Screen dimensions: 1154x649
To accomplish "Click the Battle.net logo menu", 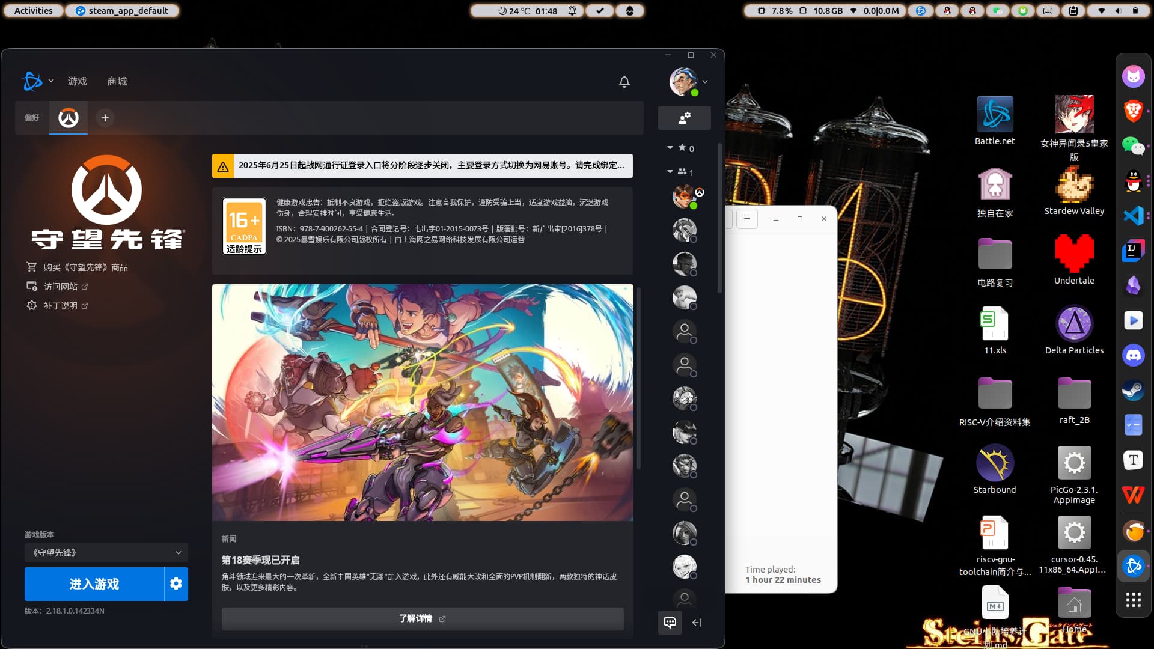I will coord(32,81).
